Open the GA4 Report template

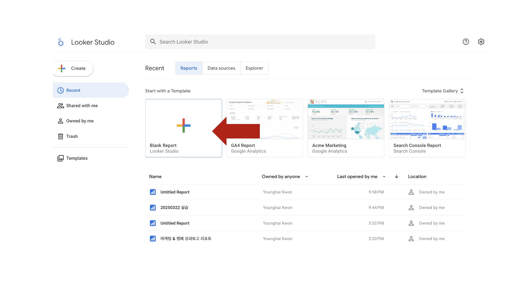[265, 128]
